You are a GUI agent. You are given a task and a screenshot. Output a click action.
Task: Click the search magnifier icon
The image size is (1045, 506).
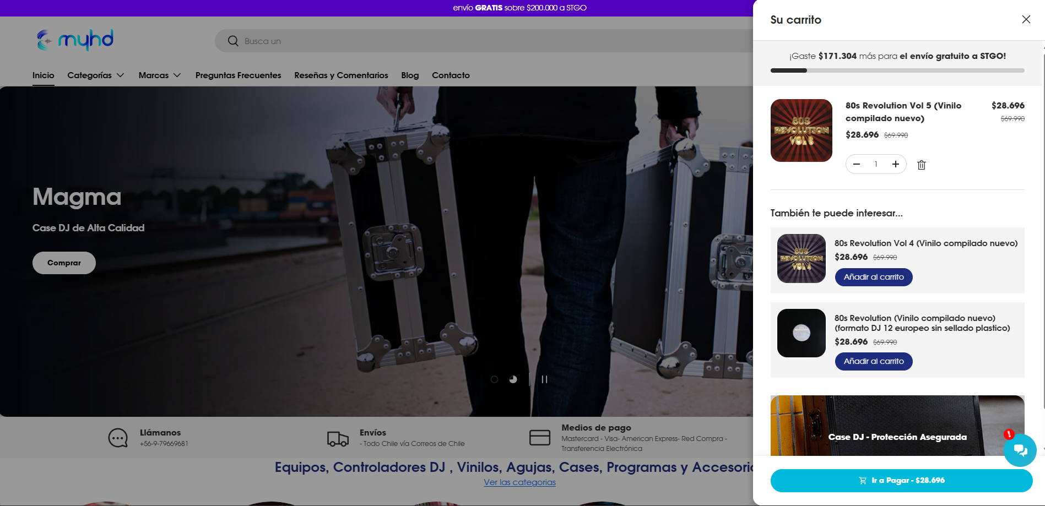click(x=233, y=41)
